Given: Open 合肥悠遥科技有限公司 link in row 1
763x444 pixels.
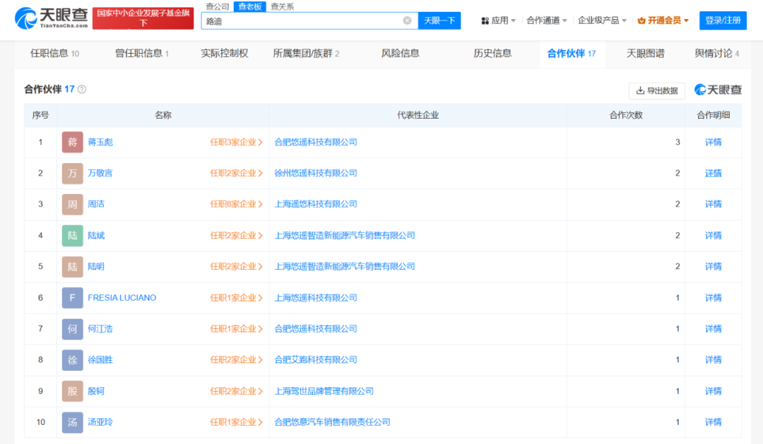Looking at the screenshot, I should click(x=316, y=142).
